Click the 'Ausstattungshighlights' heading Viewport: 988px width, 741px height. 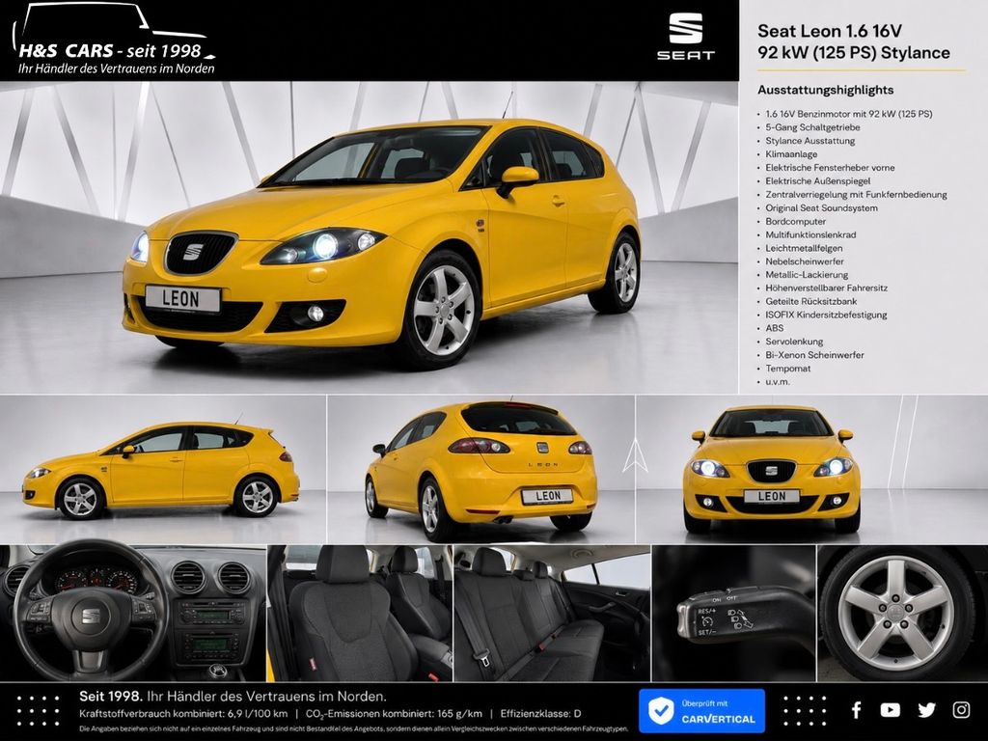click(x=826, y=90)
